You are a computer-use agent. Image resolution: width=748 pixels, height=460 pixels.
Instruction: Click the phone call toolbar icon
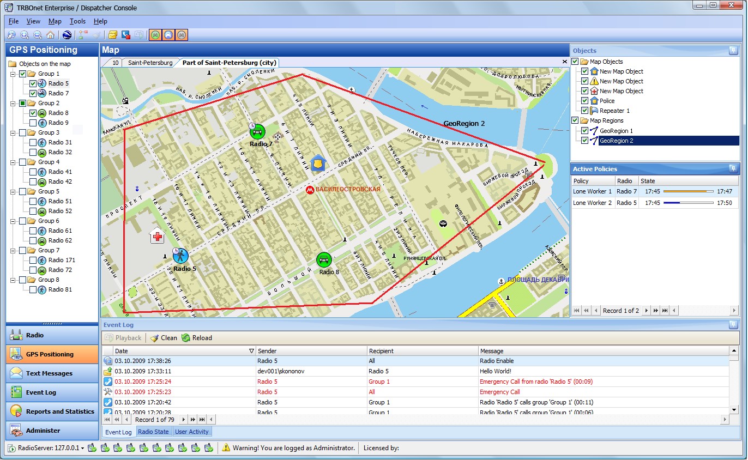click(126, 35)
